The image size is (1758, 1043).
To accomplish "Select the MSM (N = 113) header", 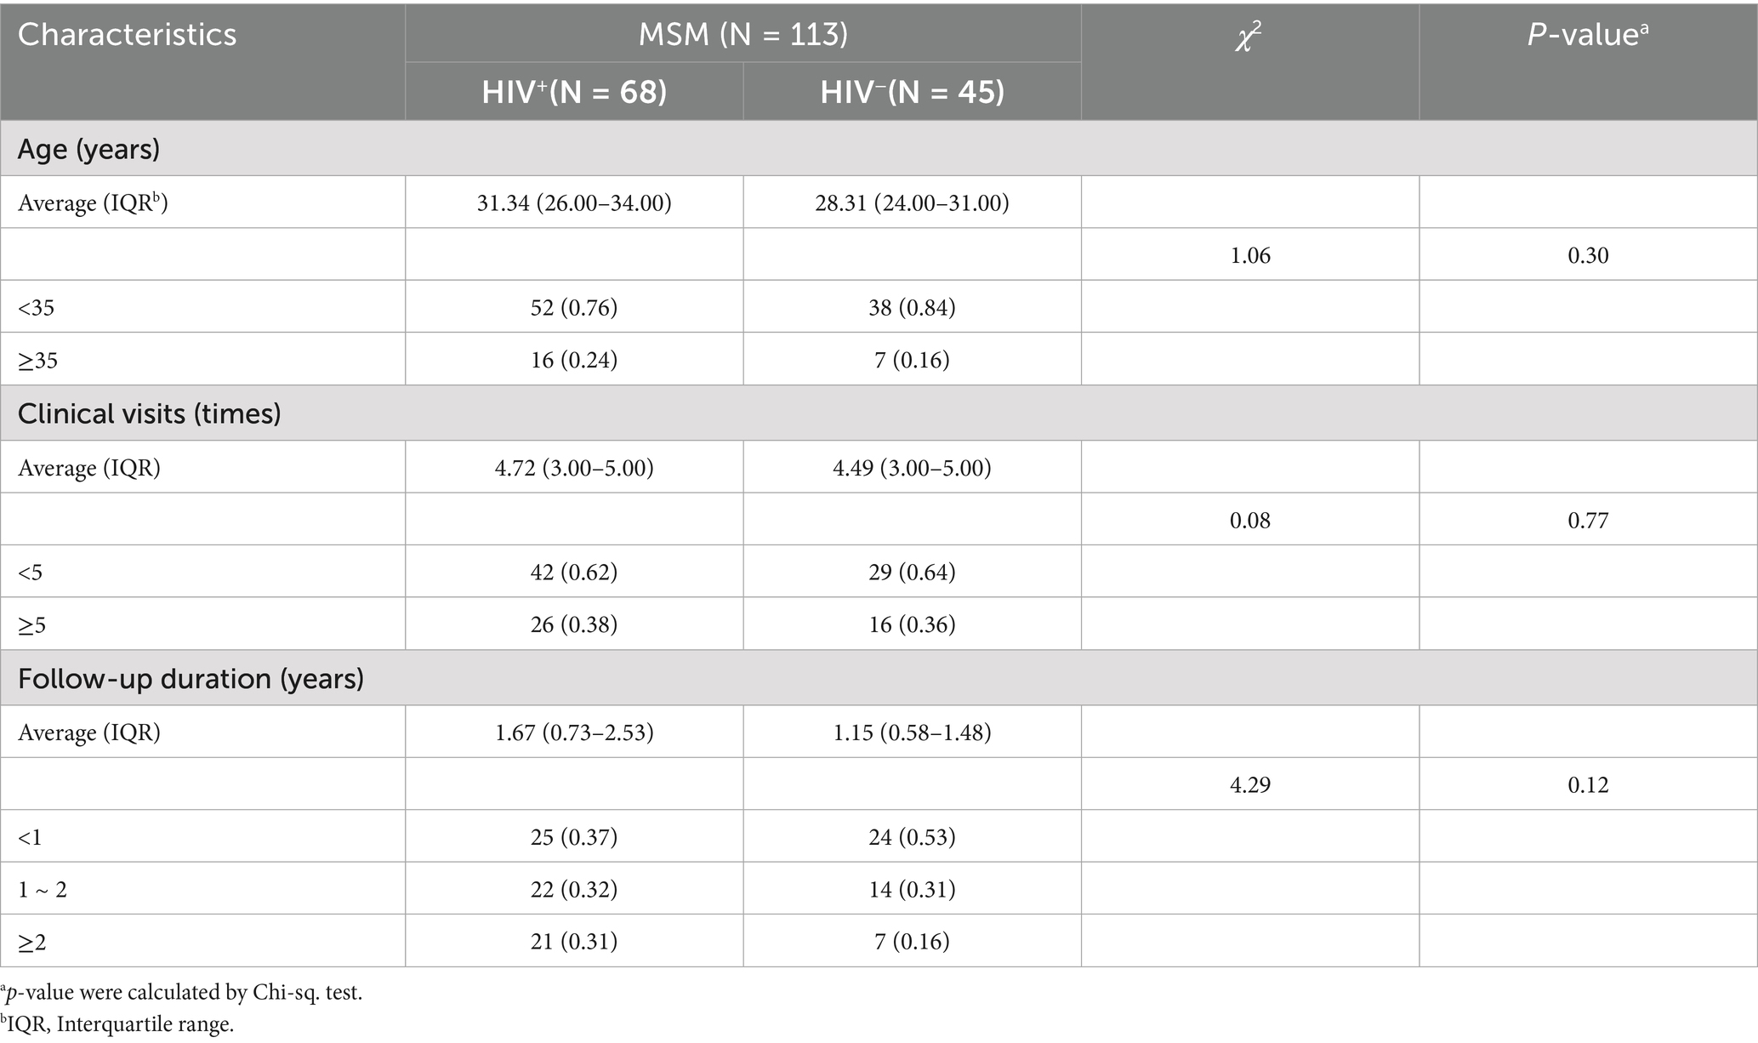I will coord(743,34).
